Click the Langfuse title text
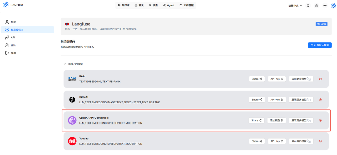The height and width of the screenshot is (155, 337). pos(81,24)
